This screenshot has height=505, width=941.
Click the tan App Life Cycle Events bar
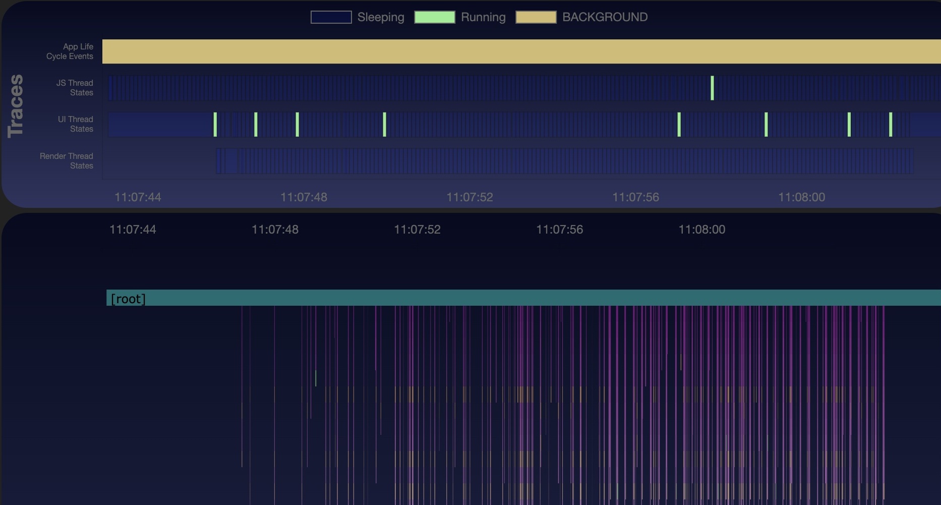point(504,50)
